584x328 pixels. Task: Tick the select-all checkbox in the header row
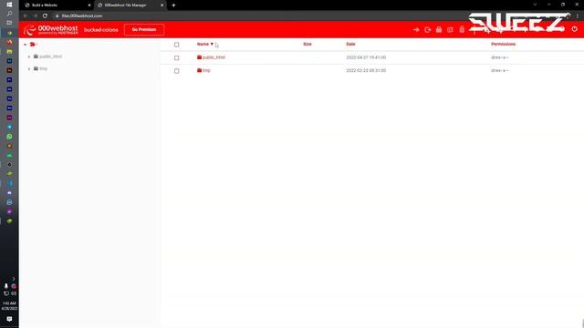tap(176, 45)
